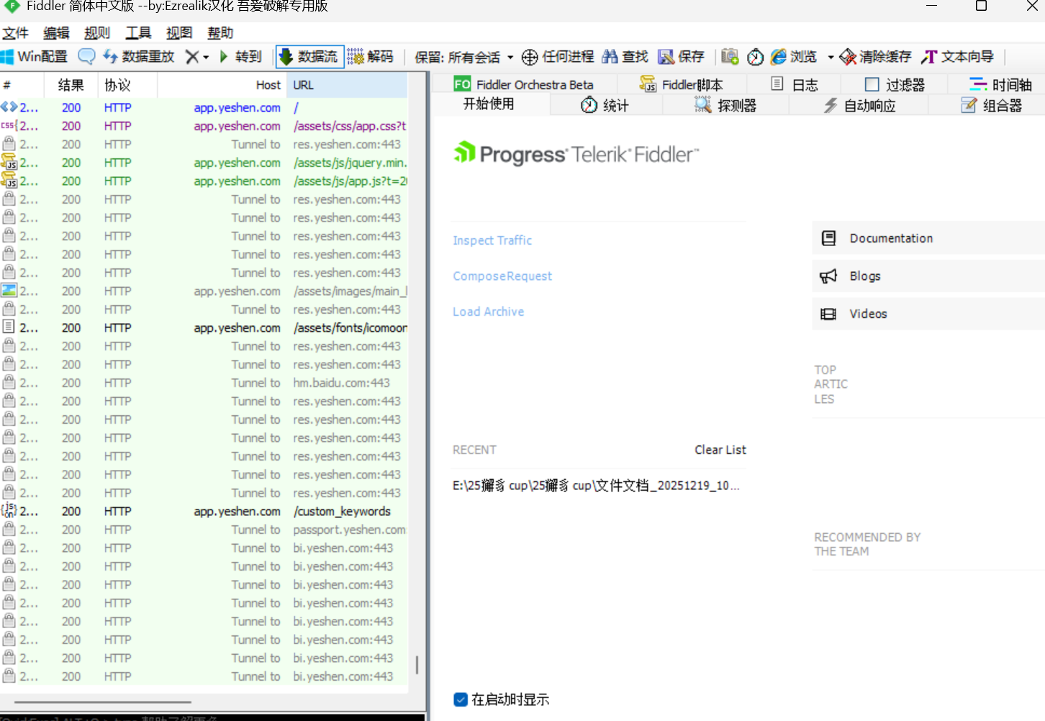The width and height of the screenshot is (1045, 721).
Task: Select the session with URL hm.baidu.com:443
Action: 204,383
